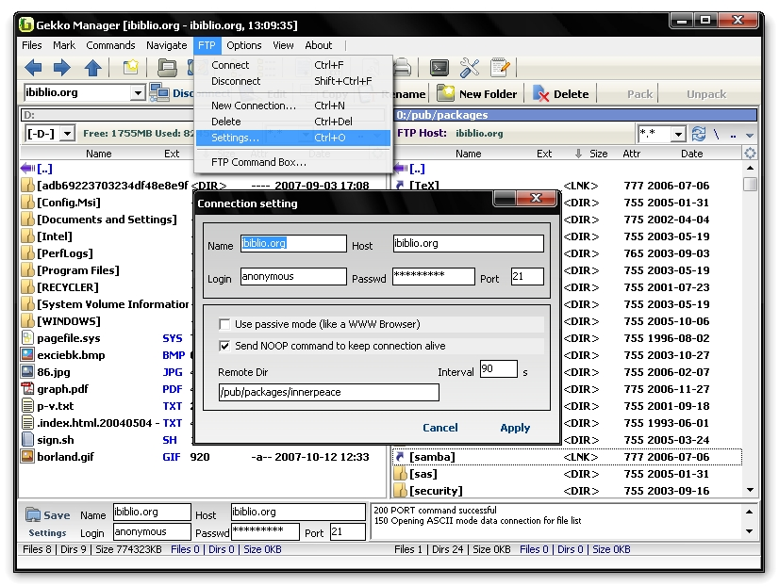
Task: Expand the right panel blue arrow menu
Action: click(x=750, y=135)
